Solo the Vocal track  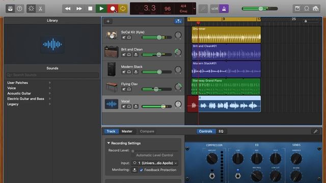tap(129, 106)
